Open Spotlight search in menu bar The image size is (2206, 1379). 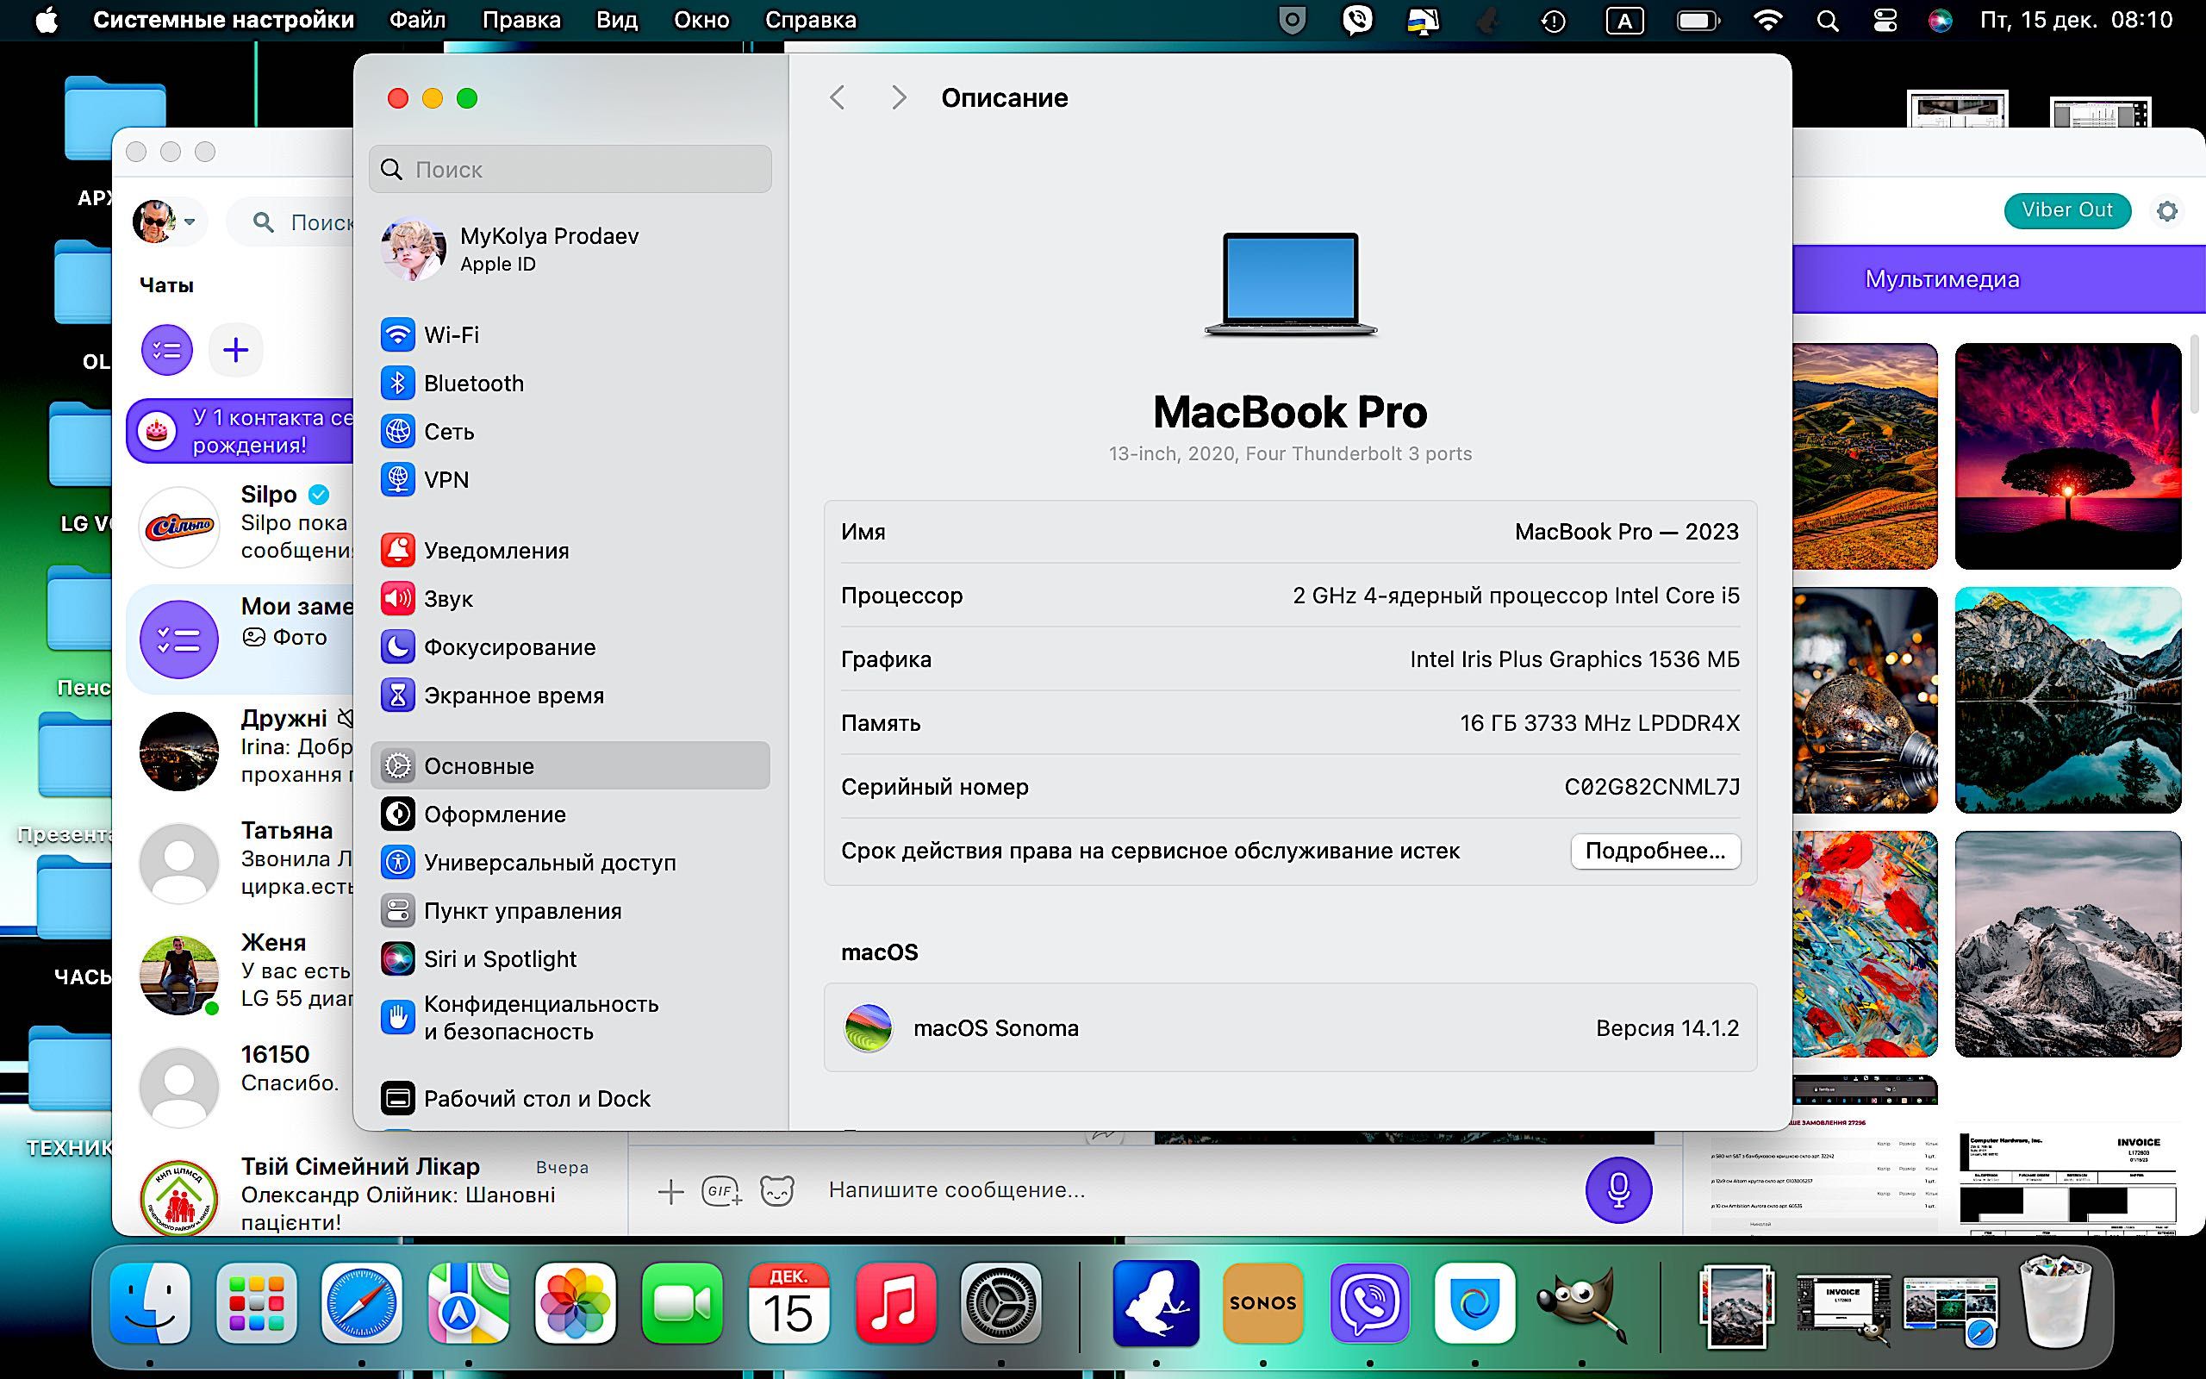coord(1827,20)
